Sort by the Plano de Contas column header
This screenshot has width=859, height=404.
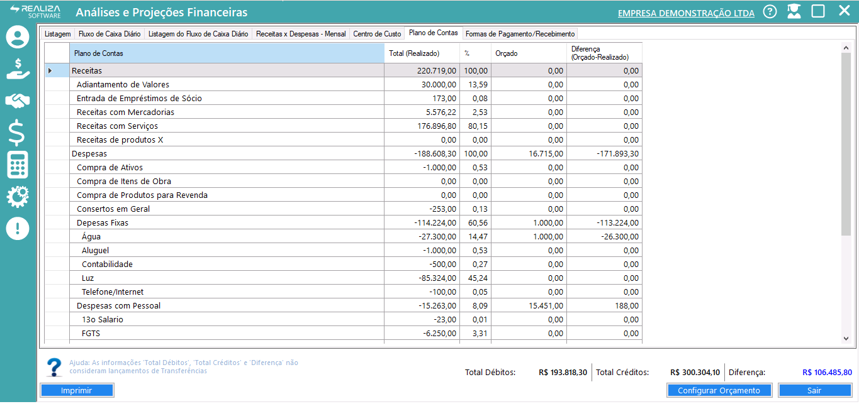pos(227,53)
